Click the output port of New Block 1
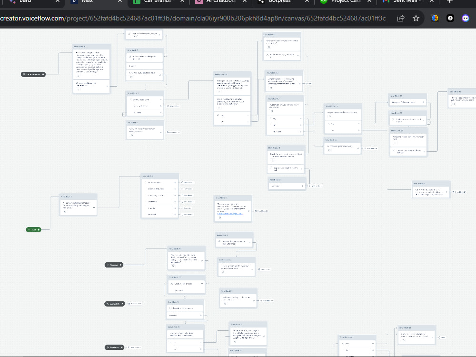The image size is (476, 357). 94,208
